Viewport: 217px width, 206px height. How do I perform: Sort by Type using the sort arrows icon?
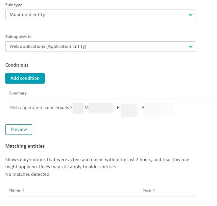(154, 190)
